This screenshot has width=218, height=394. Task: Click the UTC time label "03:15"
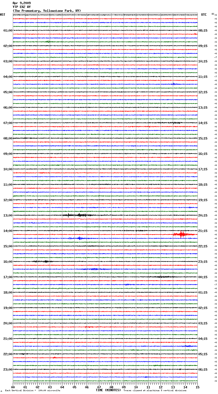coord(203,323)
